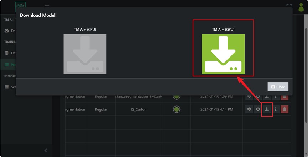Click the vertical scrollbar at right edge
This screenshot has width=308, height=157.
click(306, 75)
